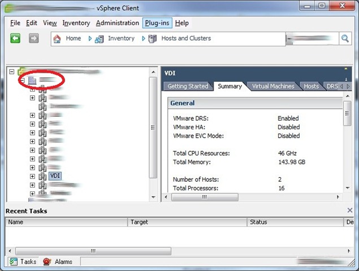Click the Recent Tasks horizontal scrollbar thumb
The image size is (359, 271).
[x=93, y=251]
